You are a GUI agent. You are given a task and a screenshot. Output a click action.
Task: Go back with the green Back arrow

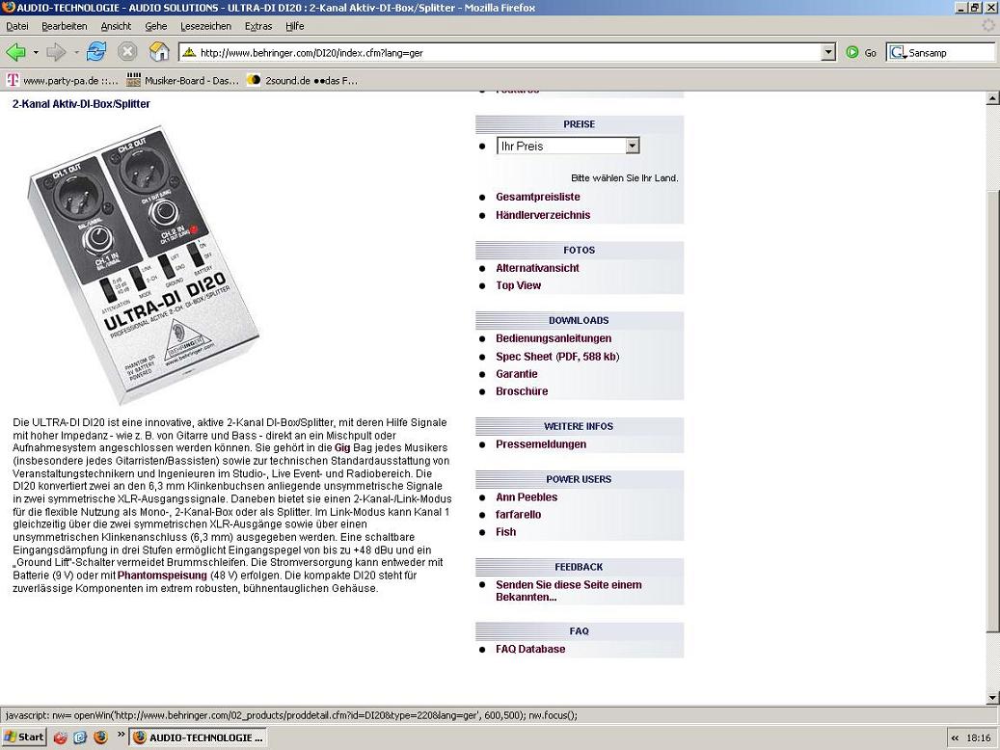(16, 52)
